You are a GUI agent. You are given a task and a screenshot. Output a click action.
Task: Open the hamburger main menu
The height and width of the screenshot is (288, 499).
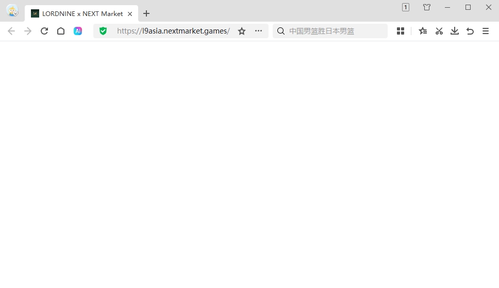[x=486, y=31]
